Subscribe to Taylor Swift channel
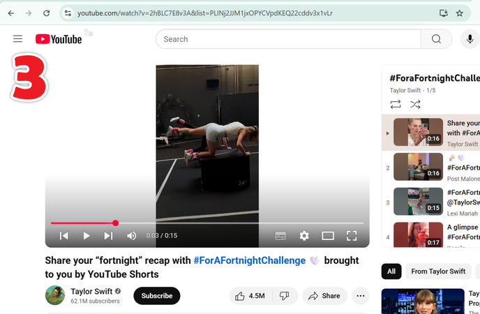The height and width of the screenshot is (314, 480). click(x=157, y=296)
